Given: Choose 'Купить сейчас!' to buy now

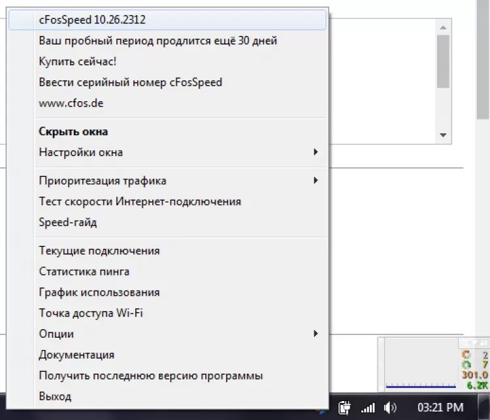Looking at the screenshot, I should (x=167, y=61).
